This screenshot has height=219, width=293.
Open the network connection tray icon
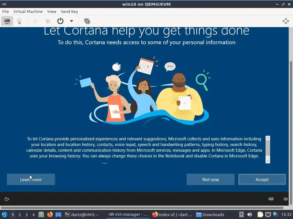(x=268, y=214)
